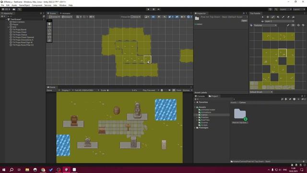This screenshot has height=173, width=307.
Task: Switch to the Console tab
Action: (x=200, y=96)
